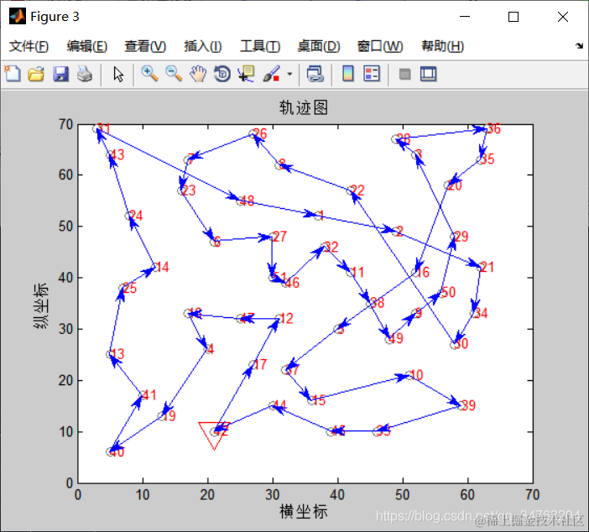Print the figure using the printer icon

pyautogui.click(x=85, y=74)
